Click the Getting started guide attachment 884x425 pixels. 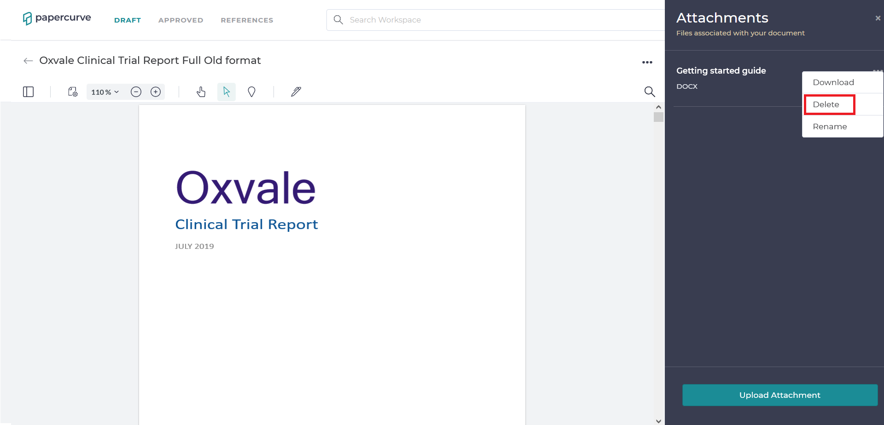(721, 70)
